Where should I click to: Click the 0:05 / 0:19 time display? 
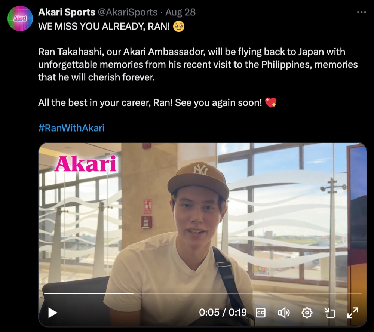click(x=223, y=313)
